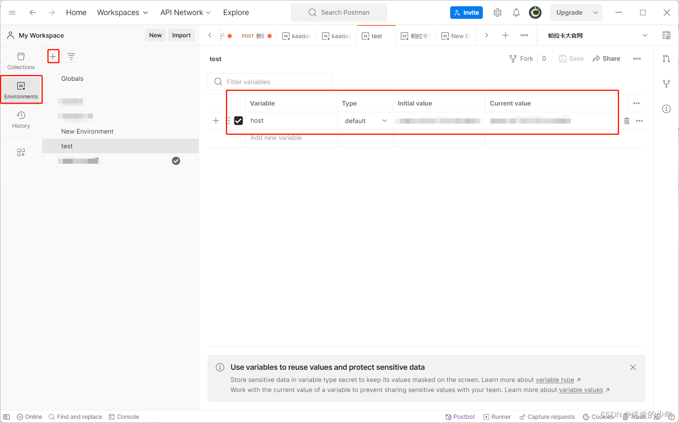This screenshot has height=423, width=679.
Task: Uncheck the host variable checkbox
Action: pos(238,121)
